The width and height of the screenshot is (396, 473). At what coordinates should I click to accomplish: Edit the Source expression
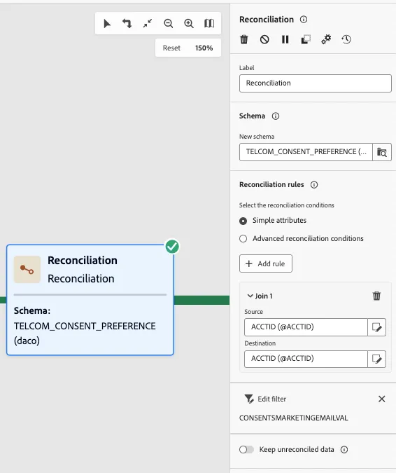coord(376,327)
